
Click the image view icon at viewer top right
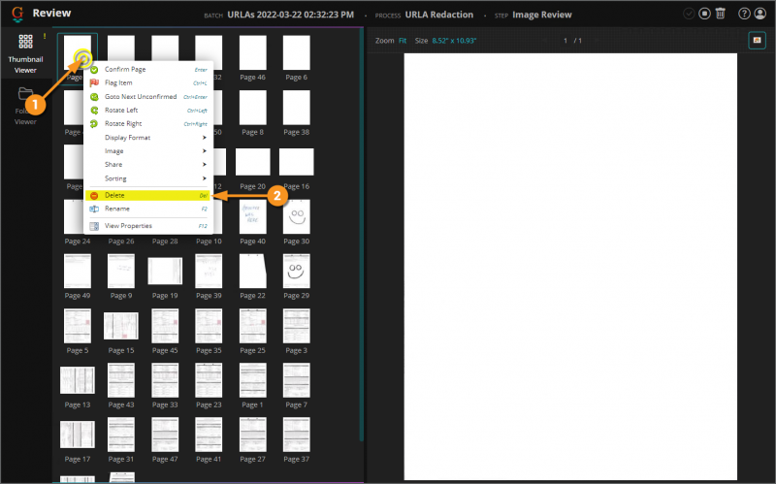(x=757, y=40)
